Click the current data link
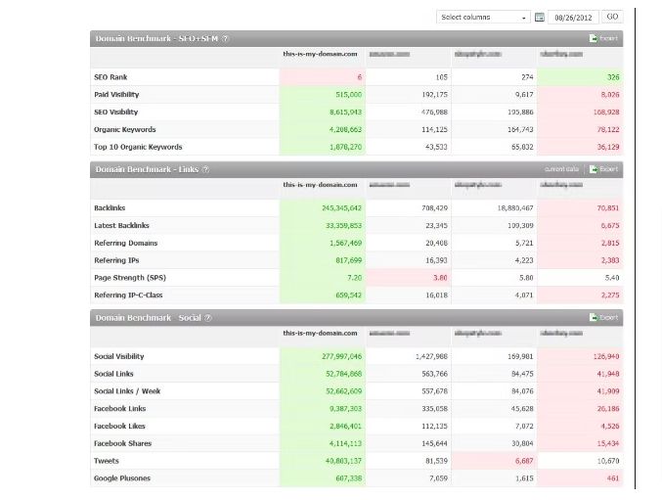Viewport: 662px width, 500px height. pyautogui.click(x=561, y=169)
